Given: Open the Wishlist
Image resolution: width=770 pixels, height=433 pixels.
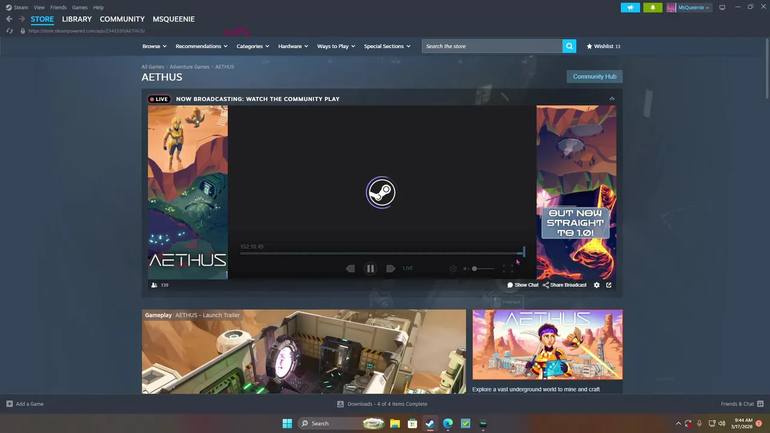Looking at the screenshot, I should pos(603,46).
